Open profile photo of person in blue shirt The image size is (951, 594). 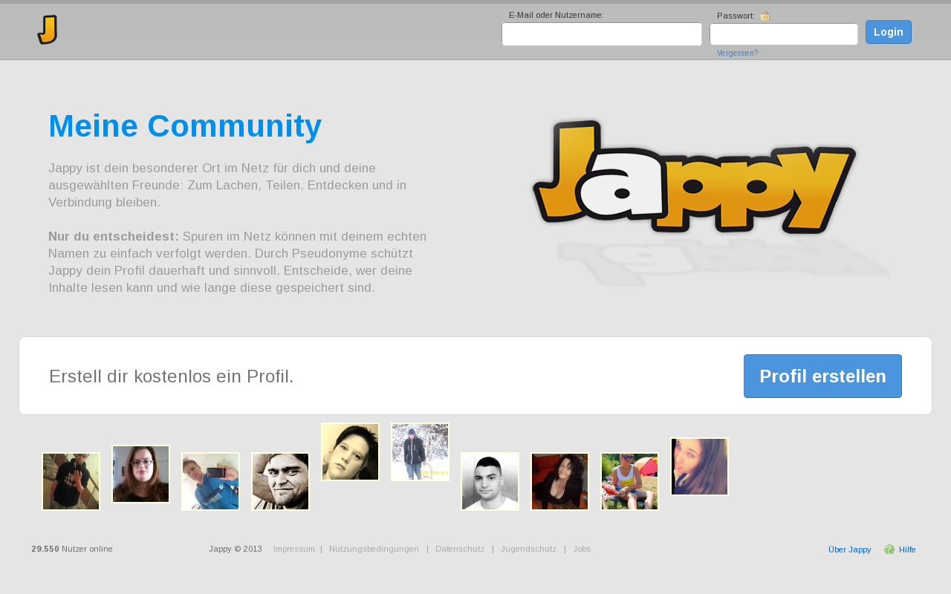click(x=210, y=481)
